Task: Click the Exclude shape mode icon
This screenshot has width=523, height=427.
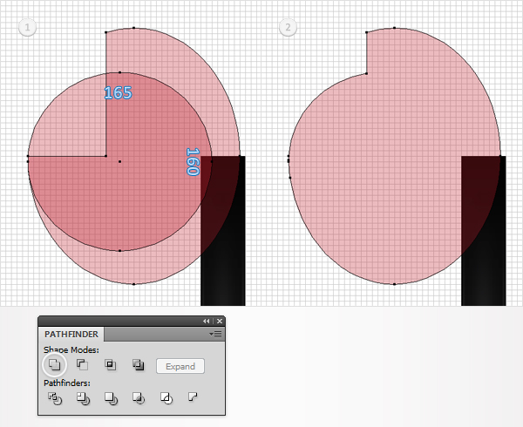Action: [x=139, y=364]
